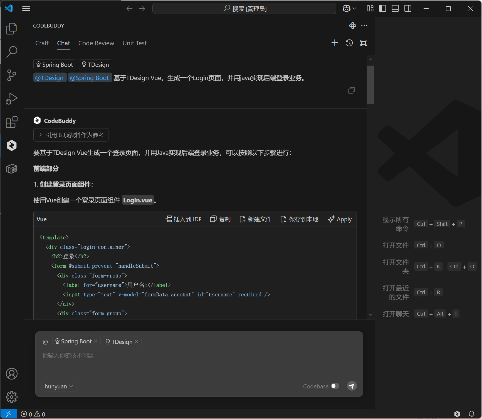Click Apply on the Vue code block

[340, 219]
